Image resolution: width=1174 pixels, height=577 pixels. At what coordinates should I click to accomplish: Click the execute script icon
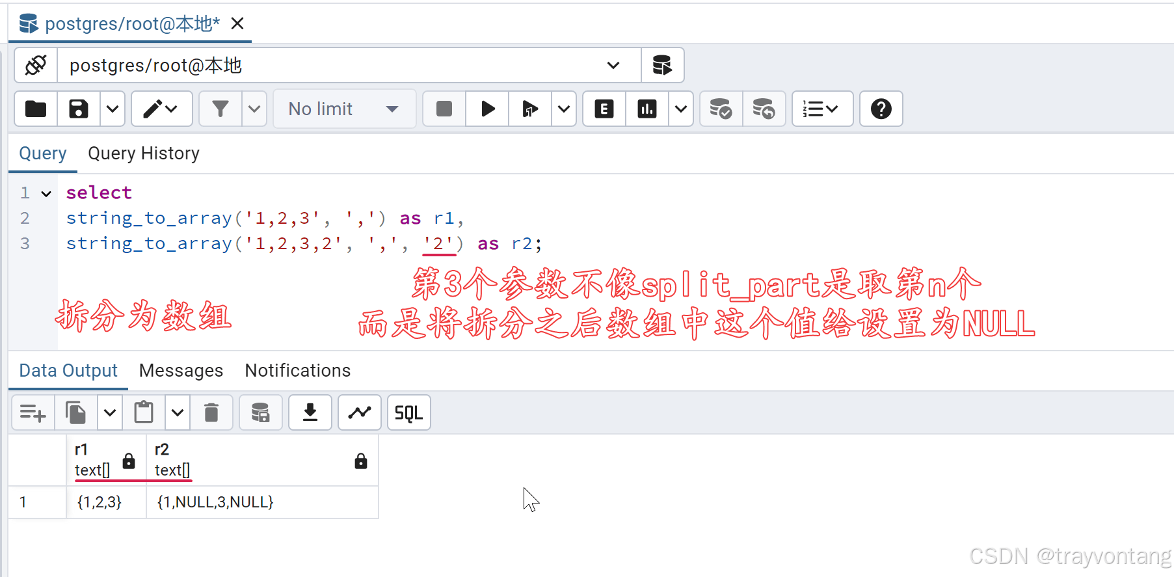coord(530,109)
